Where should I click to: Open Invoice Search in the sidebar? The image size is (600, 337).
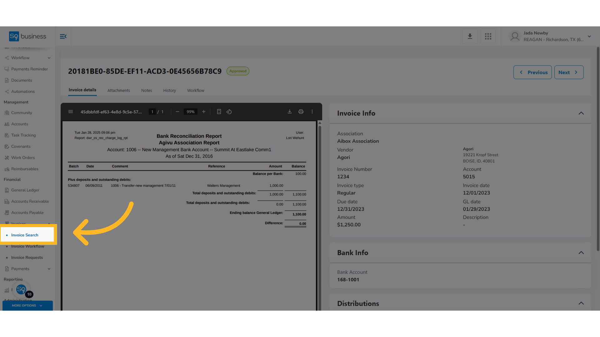pyautogui.click(x=25, y=235)
